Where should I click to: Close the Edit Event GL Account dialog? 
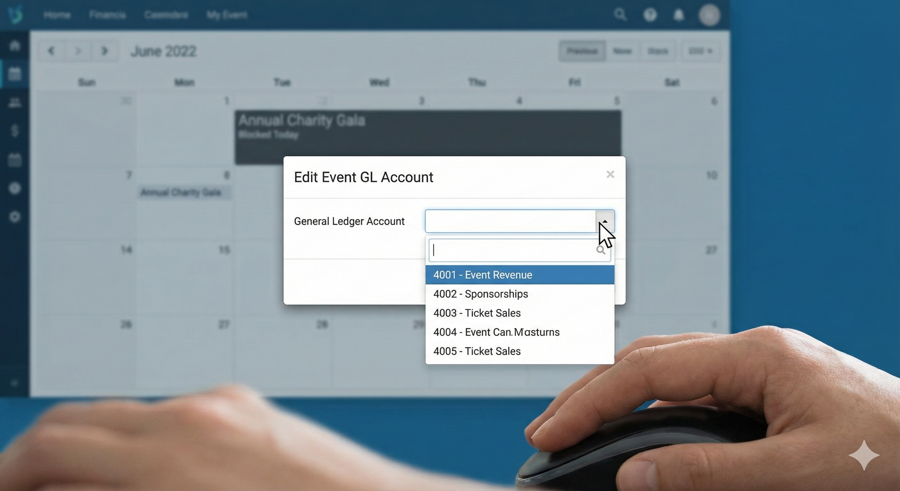tap(610, 174)
